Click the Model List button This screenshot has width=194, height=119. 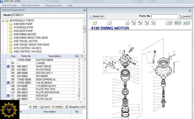pos(97,16)
